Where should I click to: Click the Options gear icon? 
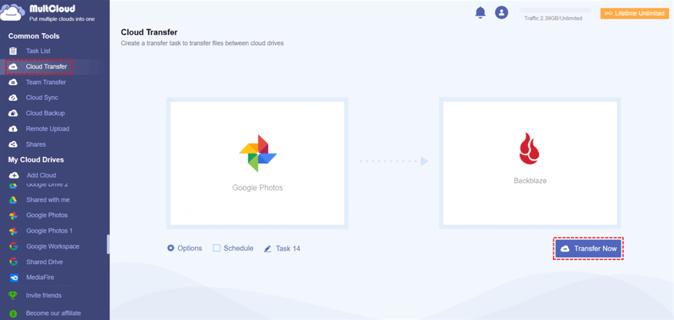point(171,248)
